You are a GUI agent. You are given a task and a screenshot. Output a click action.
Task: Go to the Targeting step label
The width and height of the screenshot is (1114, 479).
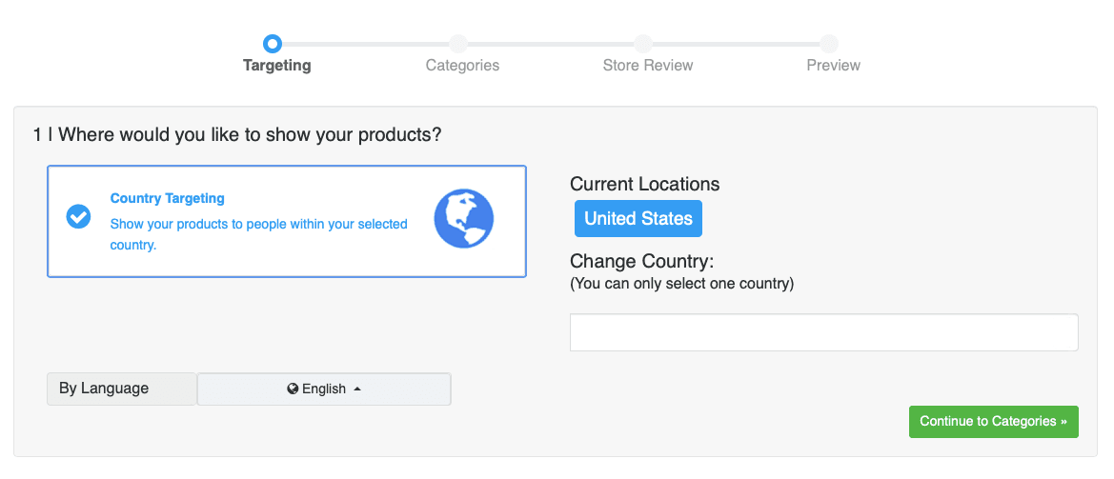[x=277, y=66]
